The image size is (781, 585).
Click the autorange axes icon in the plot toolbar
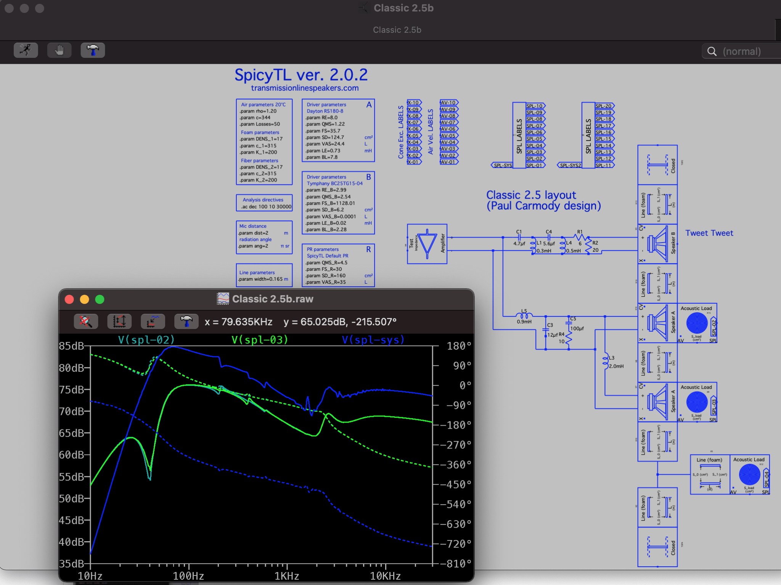click(x=119, y=321)
